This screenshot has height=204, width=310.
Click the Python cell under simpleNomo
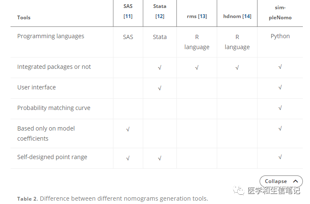click(280, 36)
